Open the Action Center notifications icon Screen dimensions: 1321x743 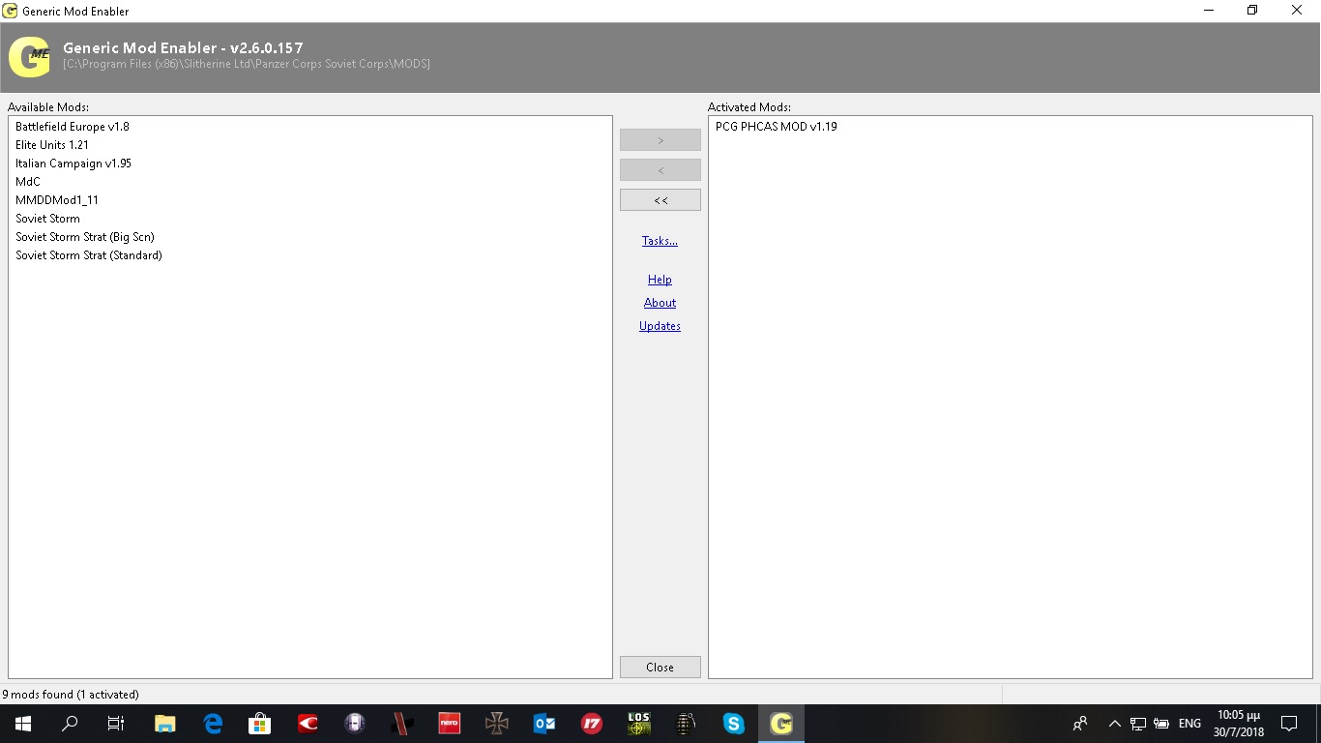[x=1289, y=724]
